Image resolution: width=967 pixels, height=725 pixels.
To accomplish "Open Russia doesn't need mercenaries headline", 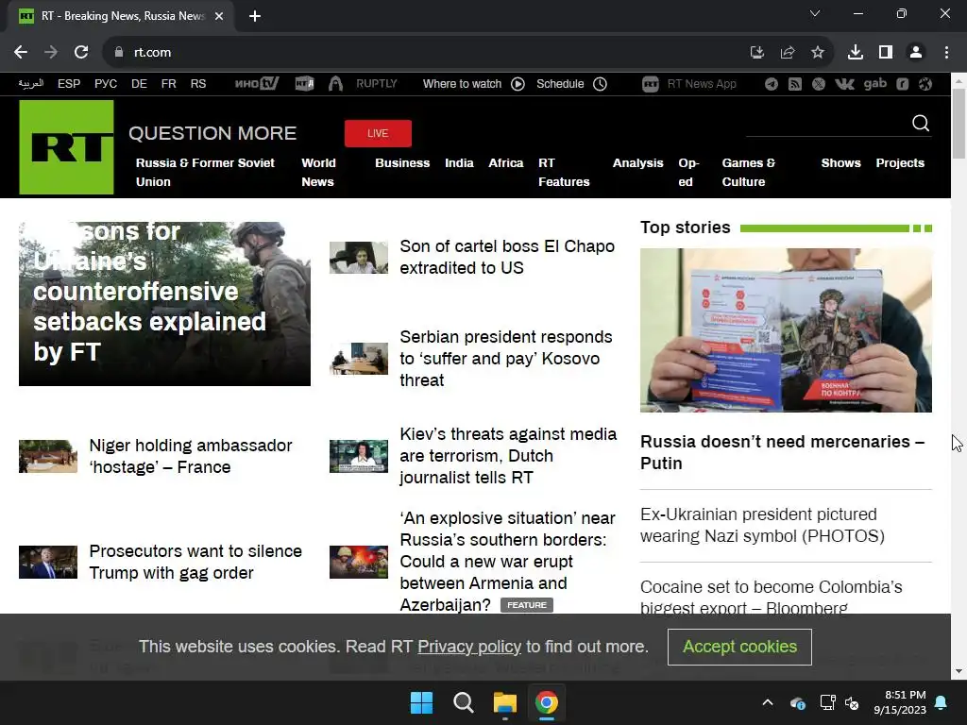I will pyautogui.click(x=782, y=452).
